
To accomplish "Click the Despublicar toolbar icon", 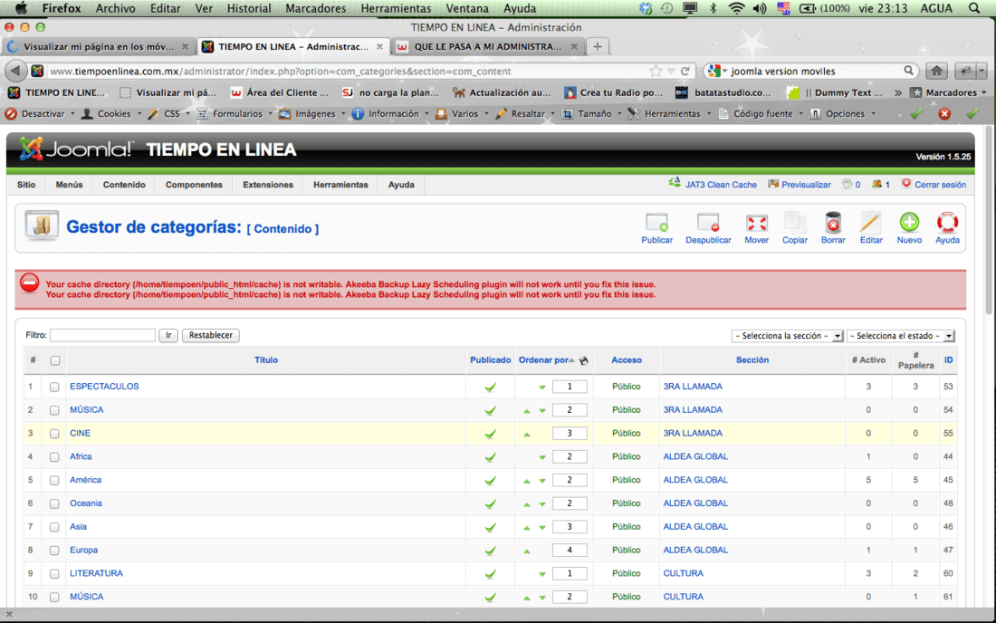I will [x=708, y=223].
